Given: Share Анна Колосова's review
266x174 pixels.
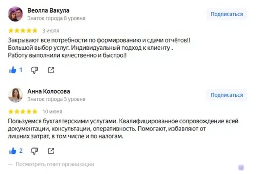Looking at the screenshot, I should tap(51, 151).
